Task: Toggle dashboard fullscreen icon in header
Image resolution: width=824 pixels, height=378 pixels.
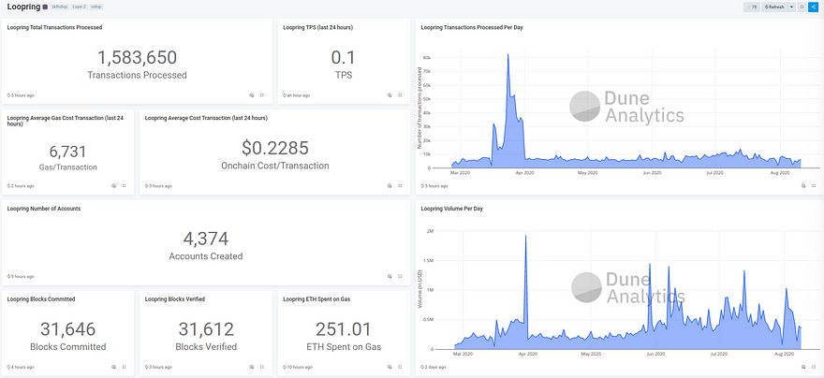Action: pos(802,7)
